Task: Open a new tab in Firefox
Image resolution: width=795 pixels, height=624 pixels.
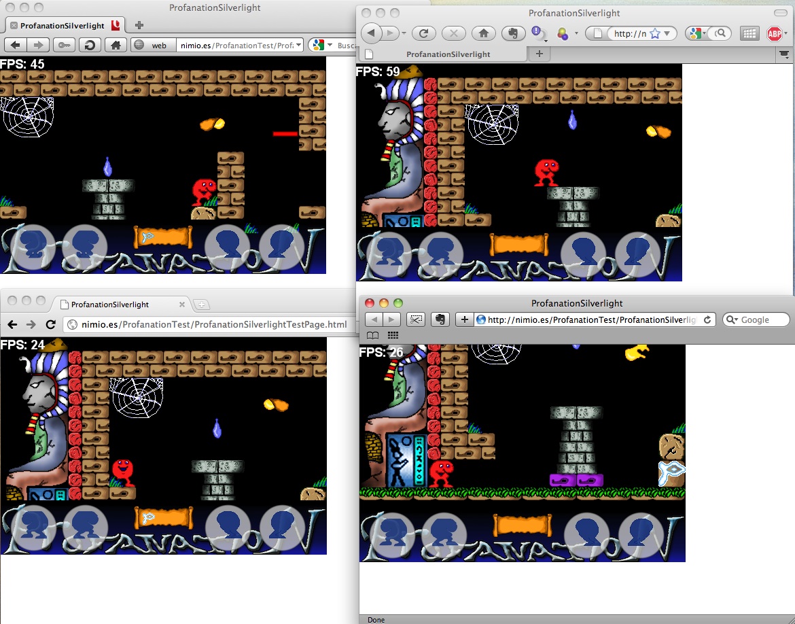Action: click(540, 53)
